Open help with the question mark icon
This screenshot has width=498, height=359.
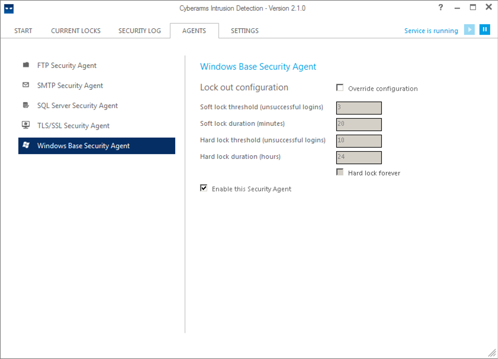tap(441, 8)
